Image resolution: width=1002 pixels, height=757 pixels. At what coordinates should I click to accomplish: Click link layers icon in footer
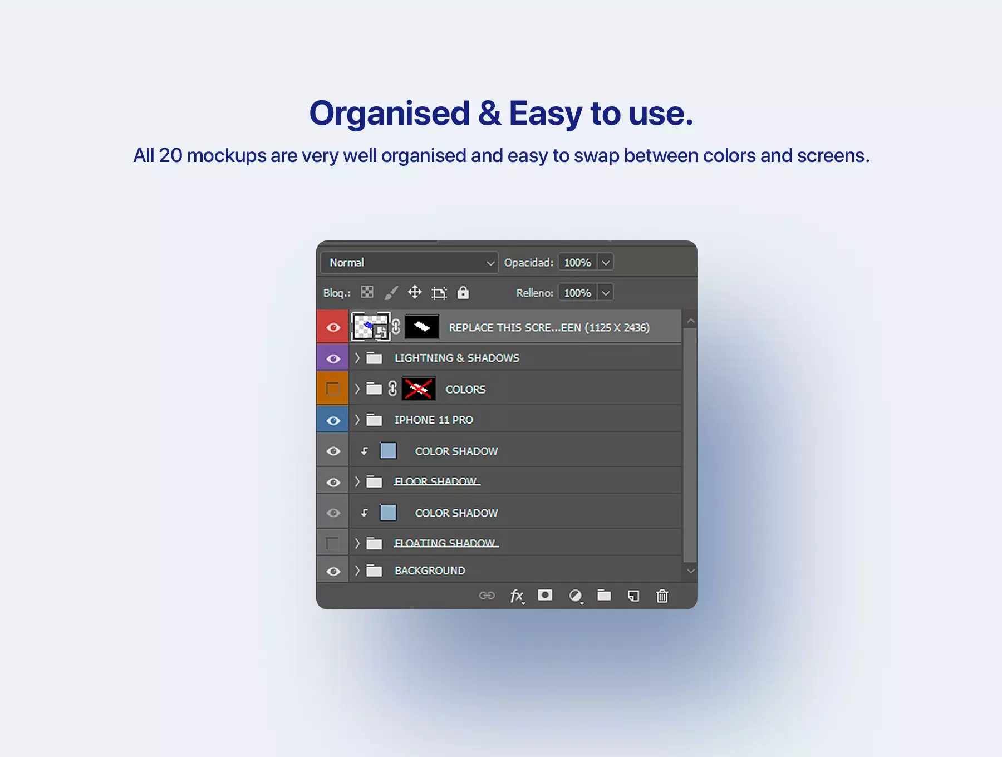click(487, 596)
